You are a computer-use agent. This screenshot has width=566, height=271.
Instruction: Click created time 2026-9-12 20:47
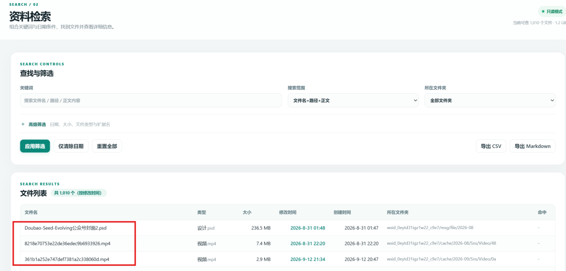[x=361, y=259]
